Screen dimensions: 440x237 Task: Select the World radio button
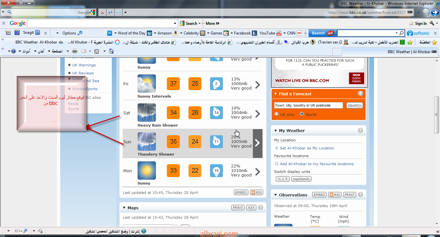point(302,114)
